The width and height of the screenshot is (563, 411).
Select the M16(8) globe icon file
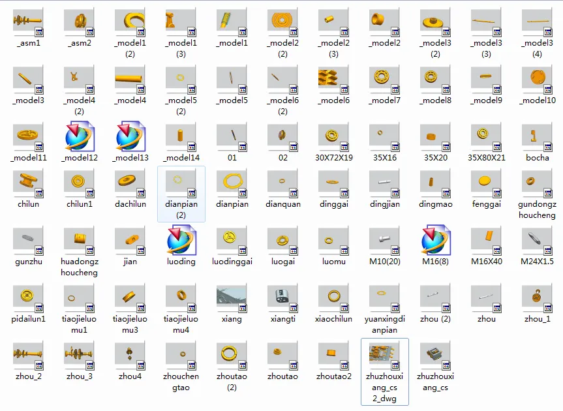tap(436, 240)
